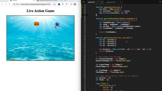The image size is (162, 91).
Task: Click the this.x = x line
Action: click(108, 87)
